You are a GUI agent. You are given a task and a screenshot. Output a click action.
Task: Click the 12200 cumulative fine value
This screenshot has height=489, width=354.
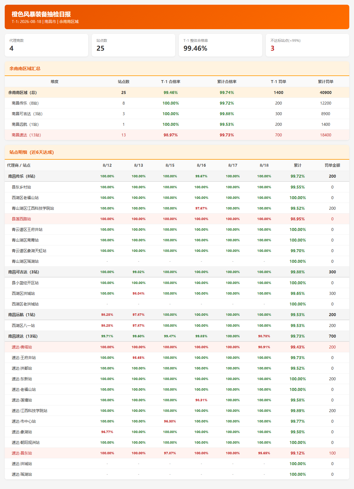click(325, 103)
